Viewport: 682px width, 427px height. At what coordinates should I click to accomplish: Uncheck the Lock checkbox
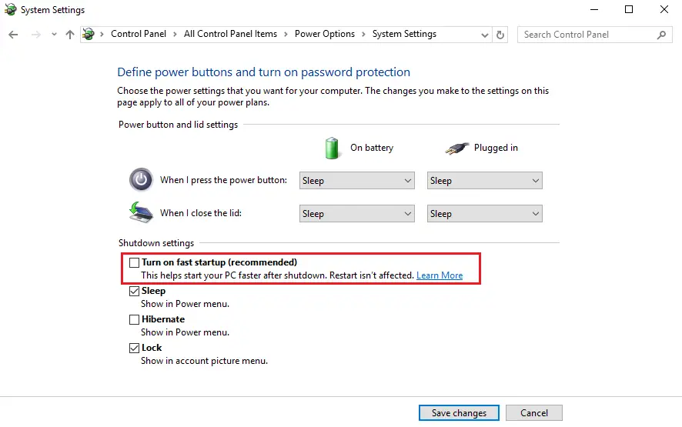coord(135,348)
